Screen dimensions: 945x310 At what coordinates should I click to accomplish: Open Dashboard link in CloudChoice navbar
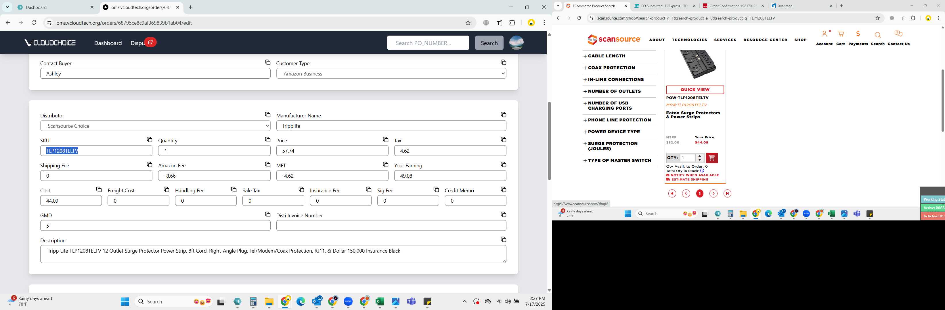108,43
